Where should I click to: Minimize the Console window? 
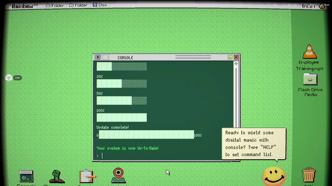pos(230,57)
